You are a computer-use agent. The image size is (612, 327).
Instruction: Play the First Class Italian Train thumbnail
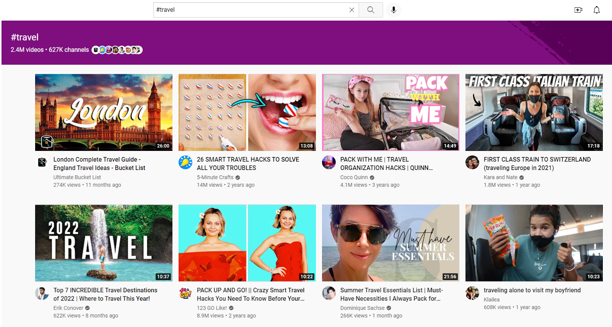[534, 112]
